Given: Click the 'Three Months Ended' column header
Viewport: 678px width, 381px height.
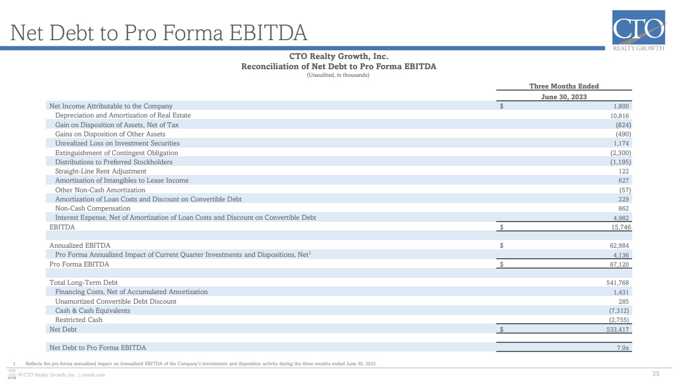Looking at the screenshot, I should pos(565,86).
